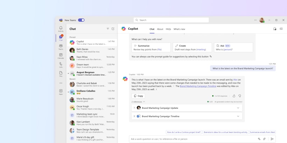Open the Team Design Template chat
This screenshot has width=287, height=143.
click(x=92, y=130)
